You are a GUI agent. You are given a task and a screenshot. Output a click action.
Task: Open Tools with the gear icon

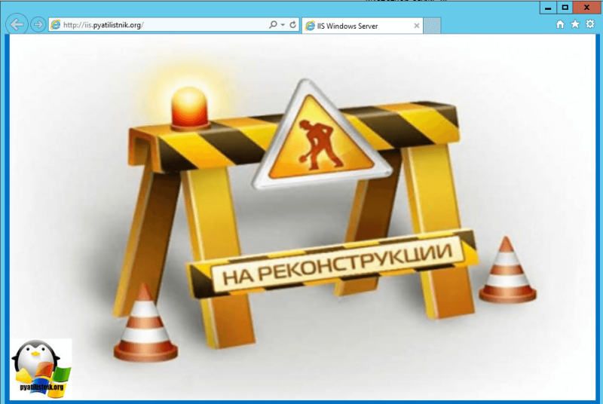[590, 24]
